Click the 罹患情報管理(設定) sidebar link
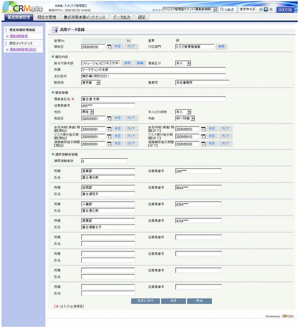 click(x=23, y=49)
